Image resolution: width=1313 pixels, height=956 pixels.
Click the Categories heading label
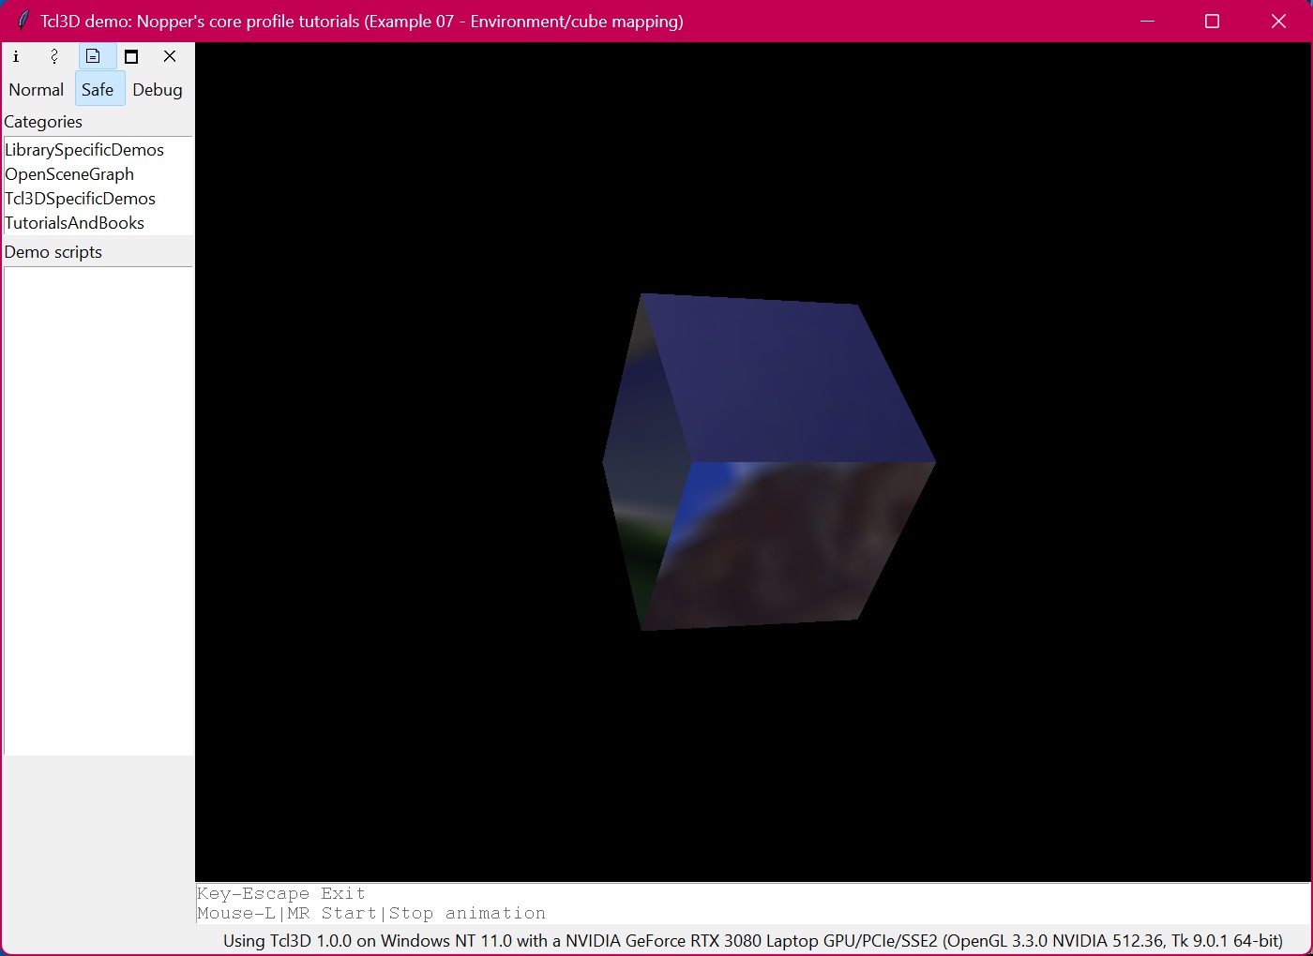(43, 122)
